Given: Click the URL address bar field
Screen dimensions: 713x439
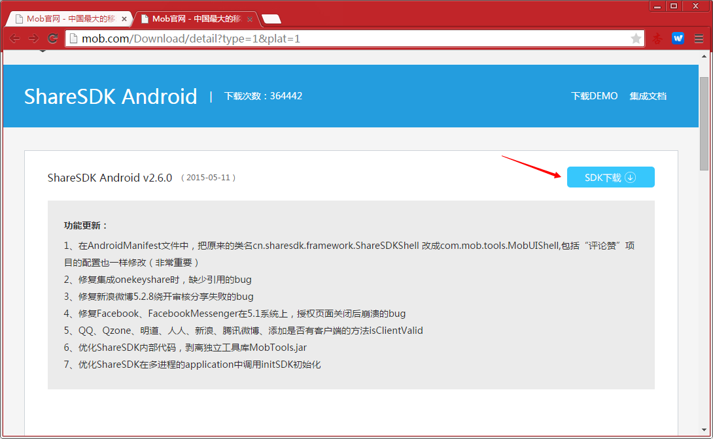Looking at the screenshot, I should point(355,39).
